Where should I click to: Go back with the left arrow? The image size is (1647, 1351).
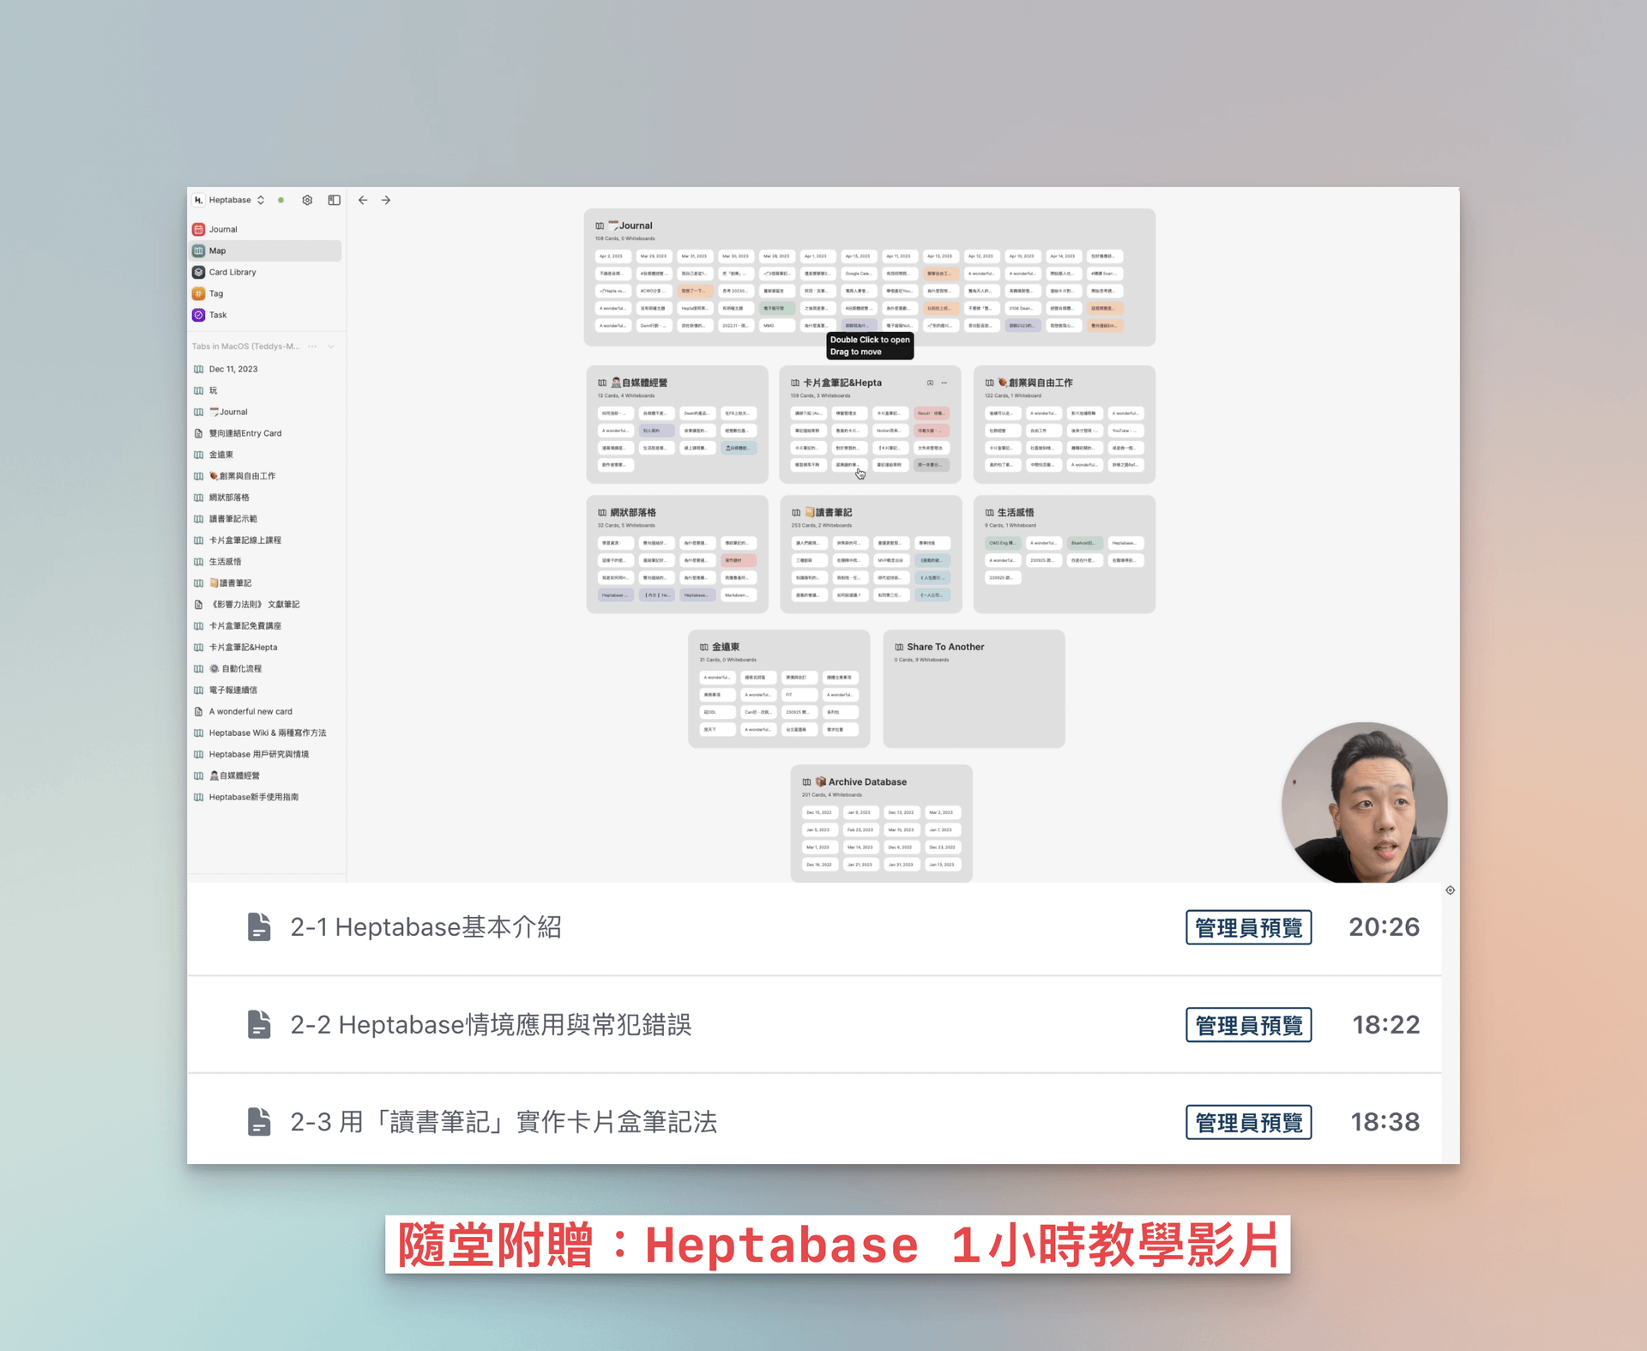point(363,200)
